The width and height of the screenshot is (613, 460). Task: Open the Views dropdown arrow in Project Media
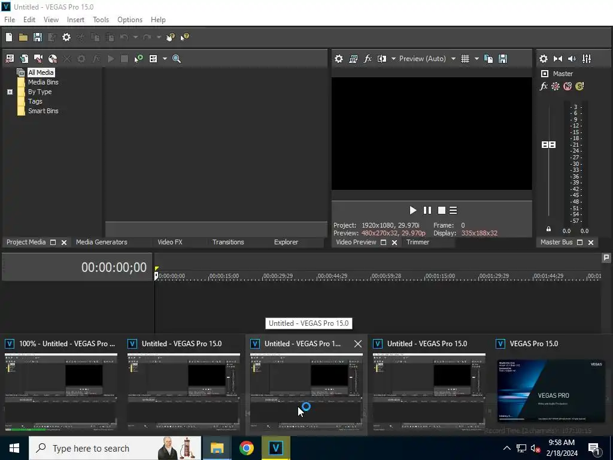(165, 59)
